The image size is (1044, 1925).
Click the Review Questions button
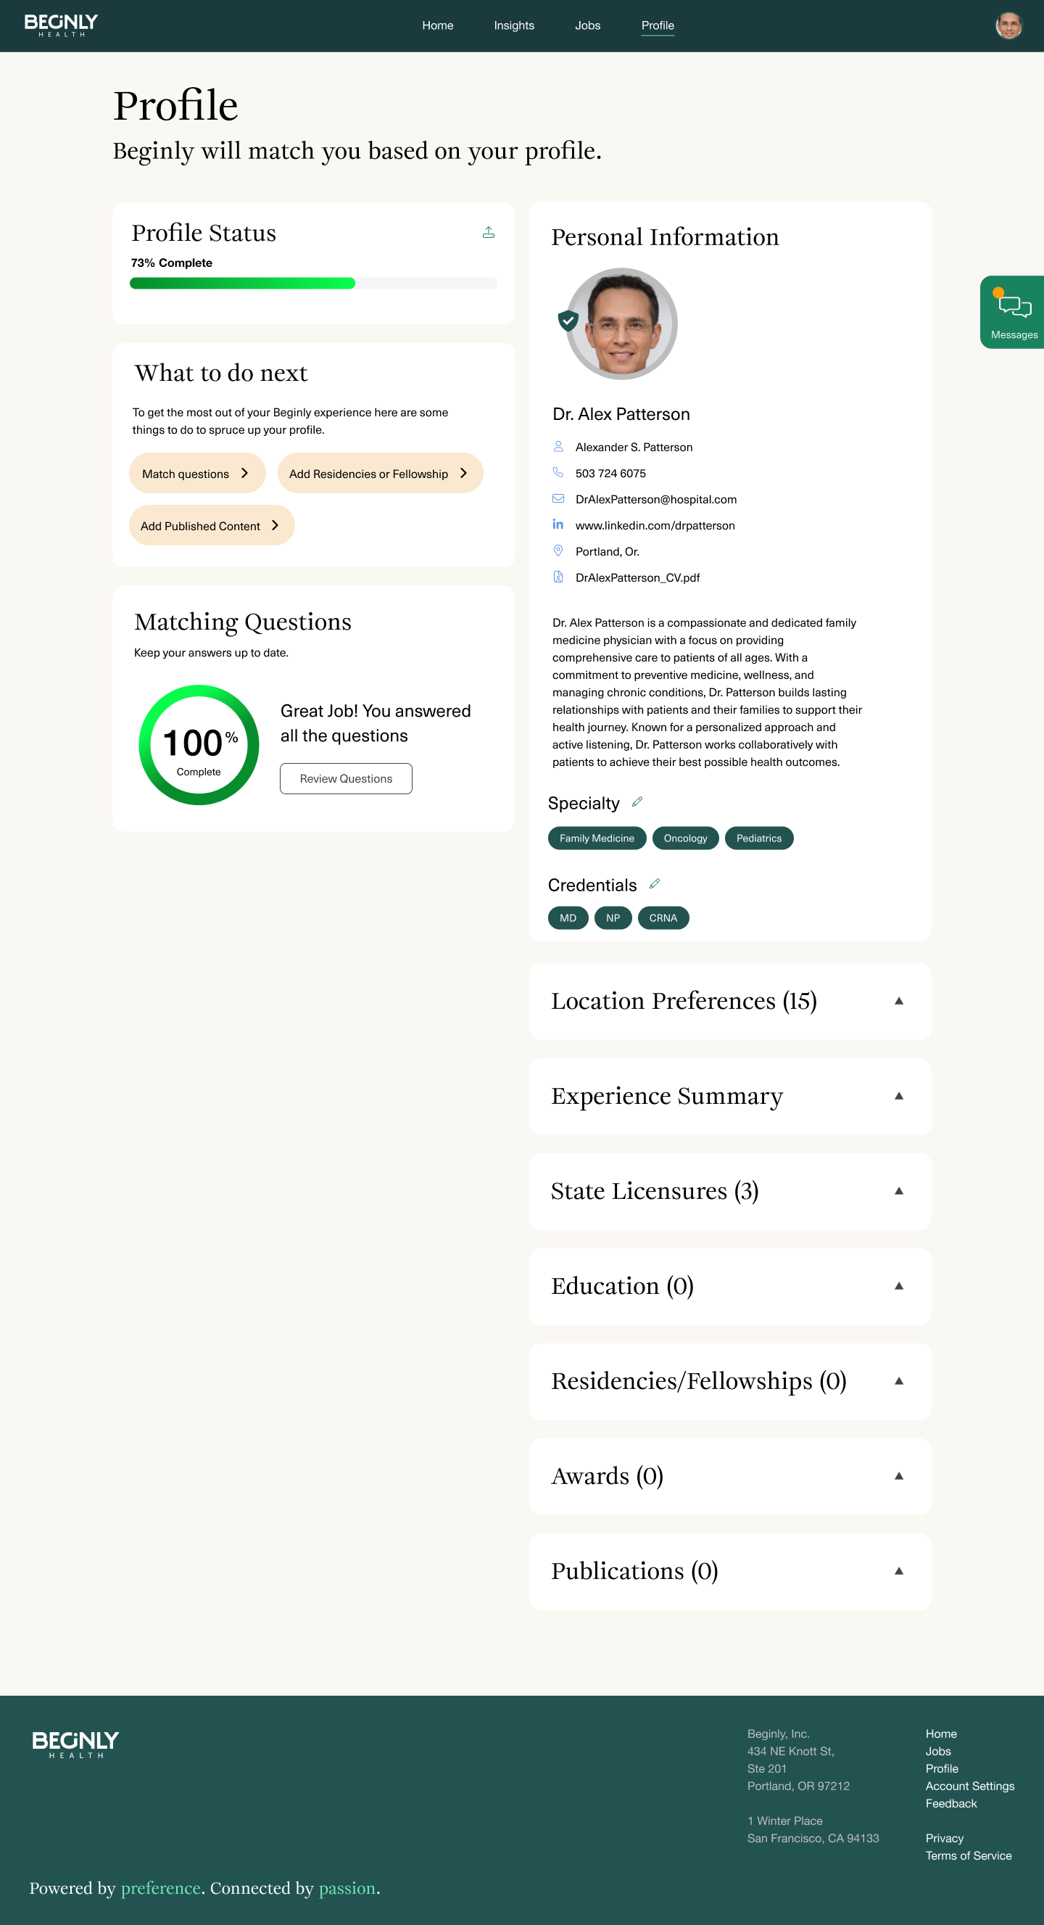[x=346, y=779]
